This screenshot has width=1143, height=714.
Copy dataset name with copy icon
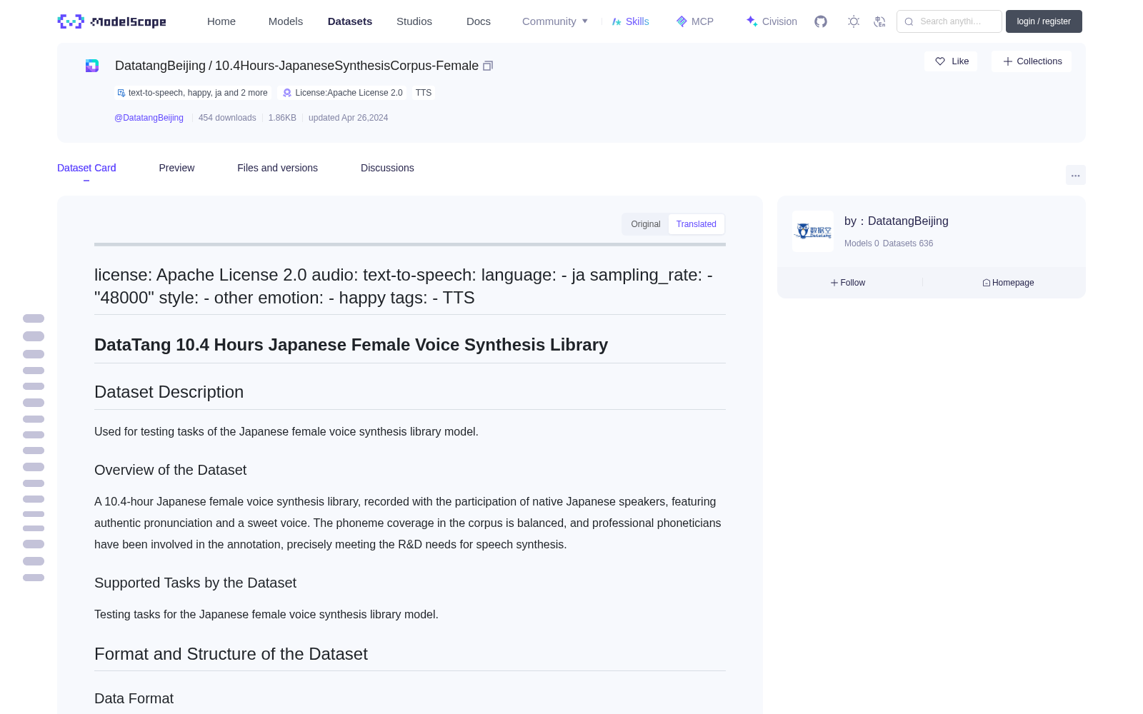[x=488, y=66]
